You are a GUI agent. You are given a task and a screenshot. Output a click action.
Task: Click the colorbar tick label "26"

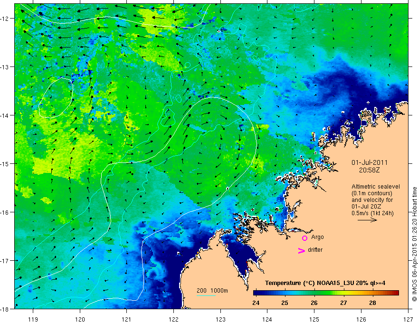coord(314,303)
